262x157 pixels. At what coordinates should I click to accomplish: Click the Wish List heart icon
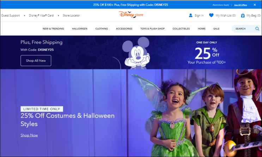pos(211,15)
